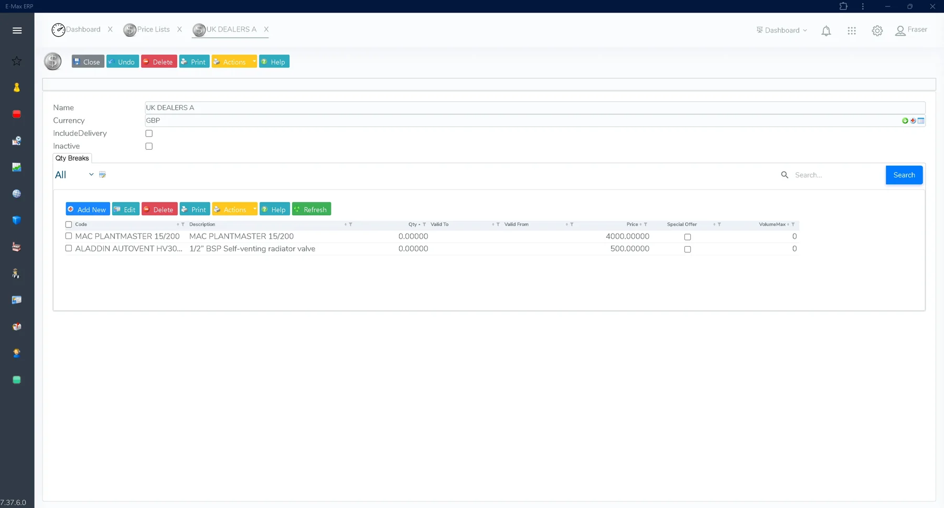This screenshot has width=944, height=508.
Task: Select the MAC PLANTMASTER 15/200 row checkbox
Action: coord(68,236)
